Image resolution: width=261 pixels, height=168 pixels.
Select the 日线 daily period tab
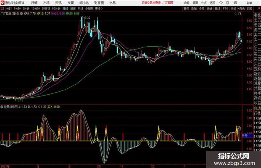click(65, 9)
